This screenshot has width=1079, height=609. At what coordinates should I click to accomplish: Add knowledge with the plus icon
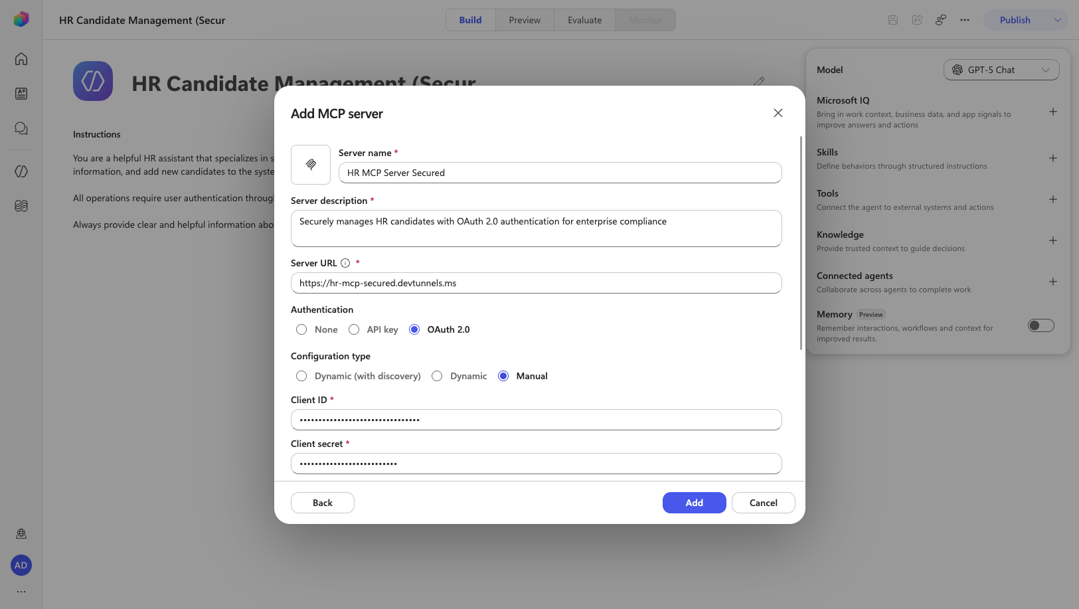pos(1053,240)
